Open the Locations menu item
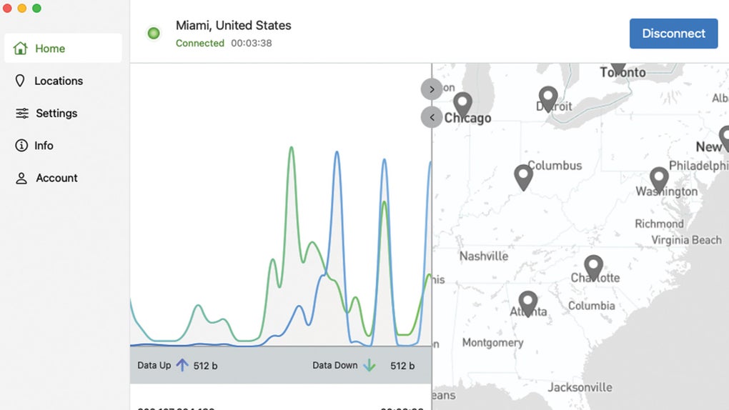The image size is (729, 410). click(59, 81)
